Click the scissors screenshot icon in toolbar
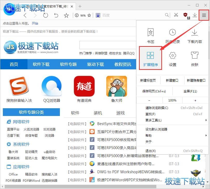Image resolution: width=210 pixels, height=189 pixels. 176,15
